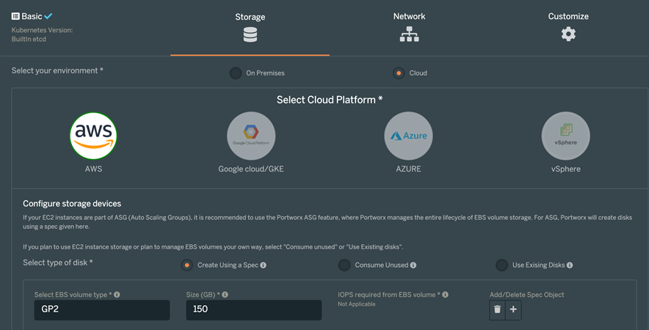Click the Configure storage devices heading
The image size is (649, 330).
72,203
